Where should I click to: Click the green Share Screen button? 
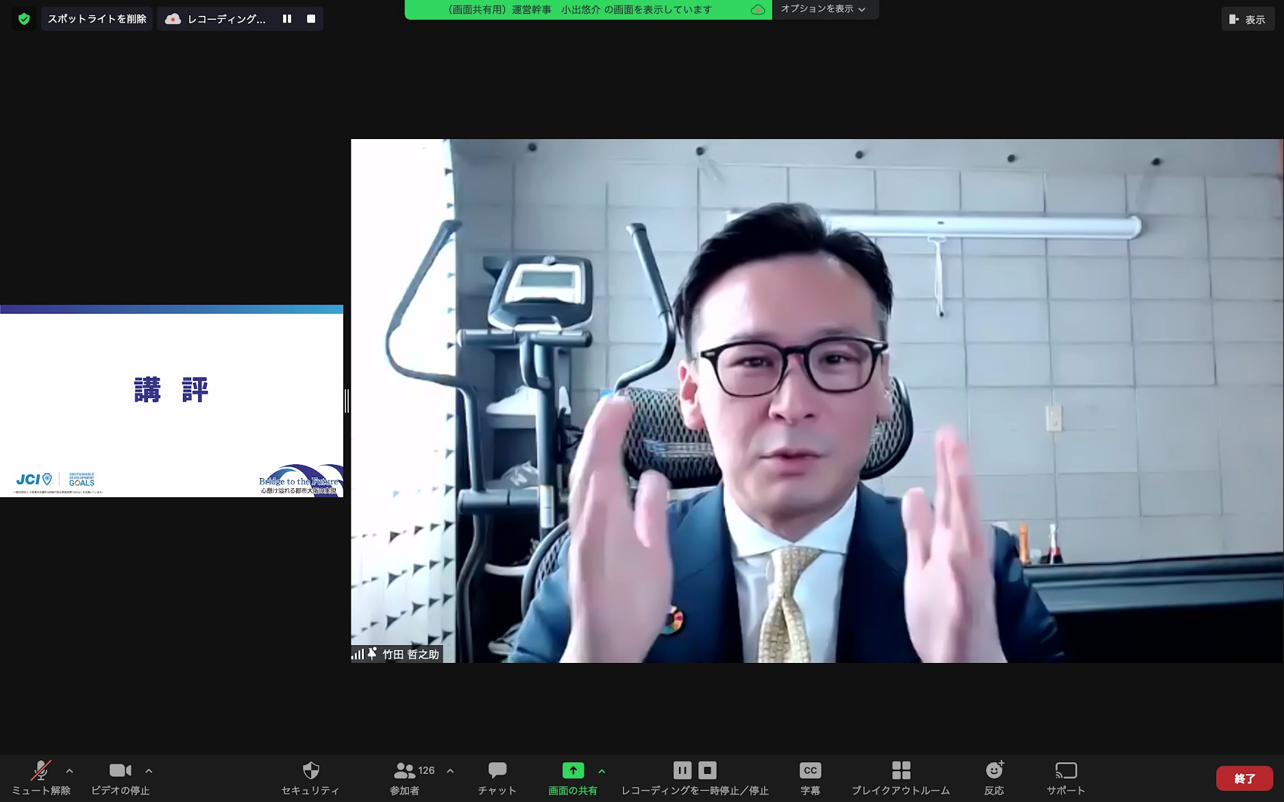coord(573,778)
